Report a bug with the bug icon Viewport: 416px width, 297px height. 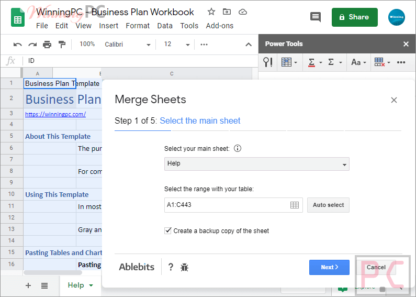coord(184,267)
